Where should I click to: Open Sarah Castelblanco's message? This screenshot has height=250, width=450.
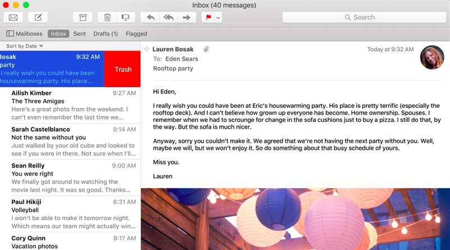(x=70, y=141)
